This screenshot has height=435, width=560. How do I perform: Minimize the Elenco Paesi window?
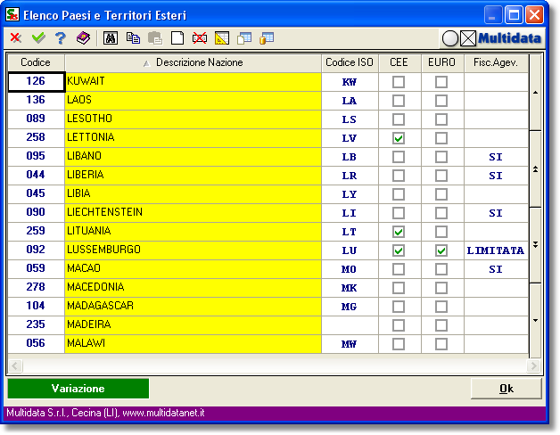[493, 15]
